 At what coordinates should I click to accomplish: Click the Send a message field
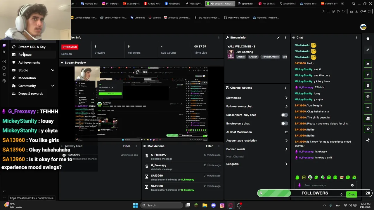coord(325,185)
